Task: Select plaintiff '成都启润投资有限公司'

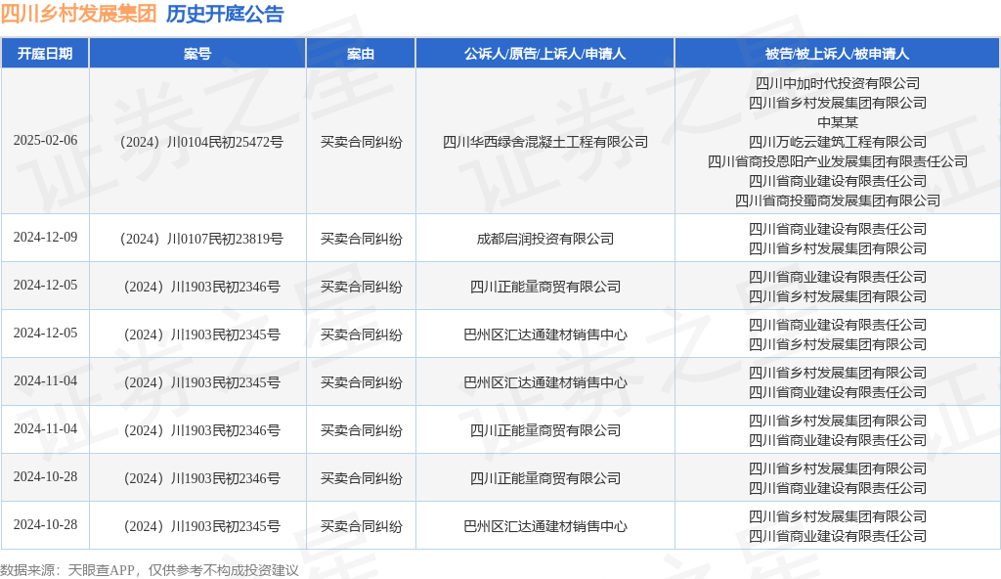Action: 545,239
